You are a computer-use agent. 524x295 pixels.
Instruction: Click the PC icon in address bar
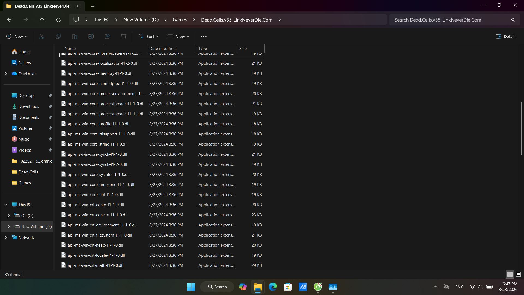76,20
